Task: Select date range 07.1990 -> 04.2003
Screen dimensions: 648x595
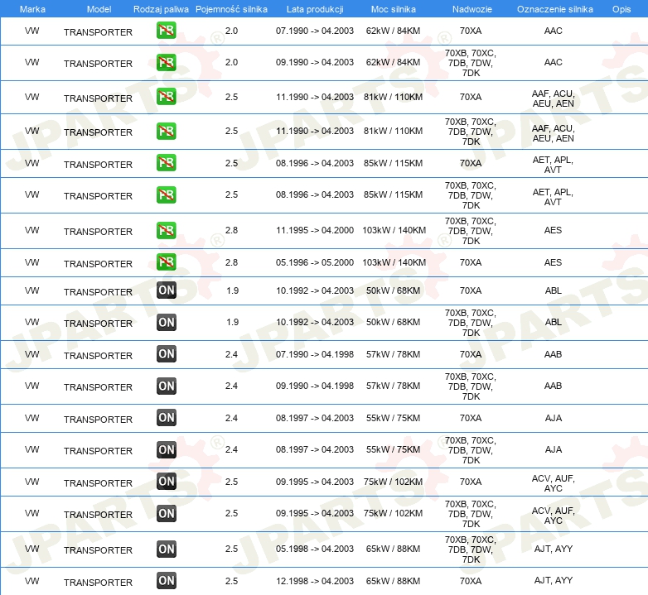Action: point(315,31)
